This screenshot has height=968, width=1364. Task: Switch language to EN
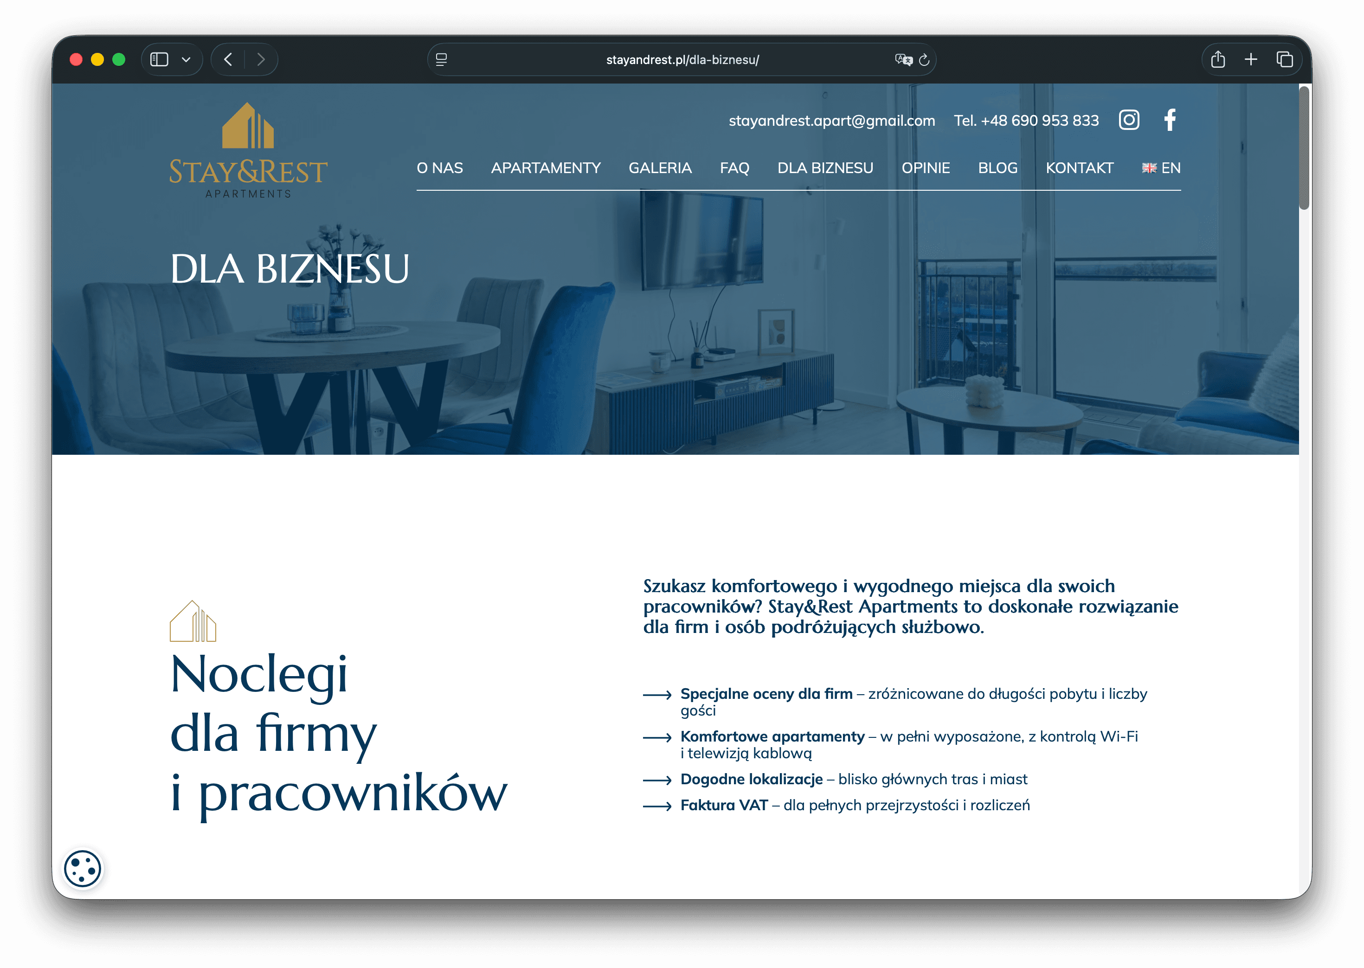[x=1161, y=168]
